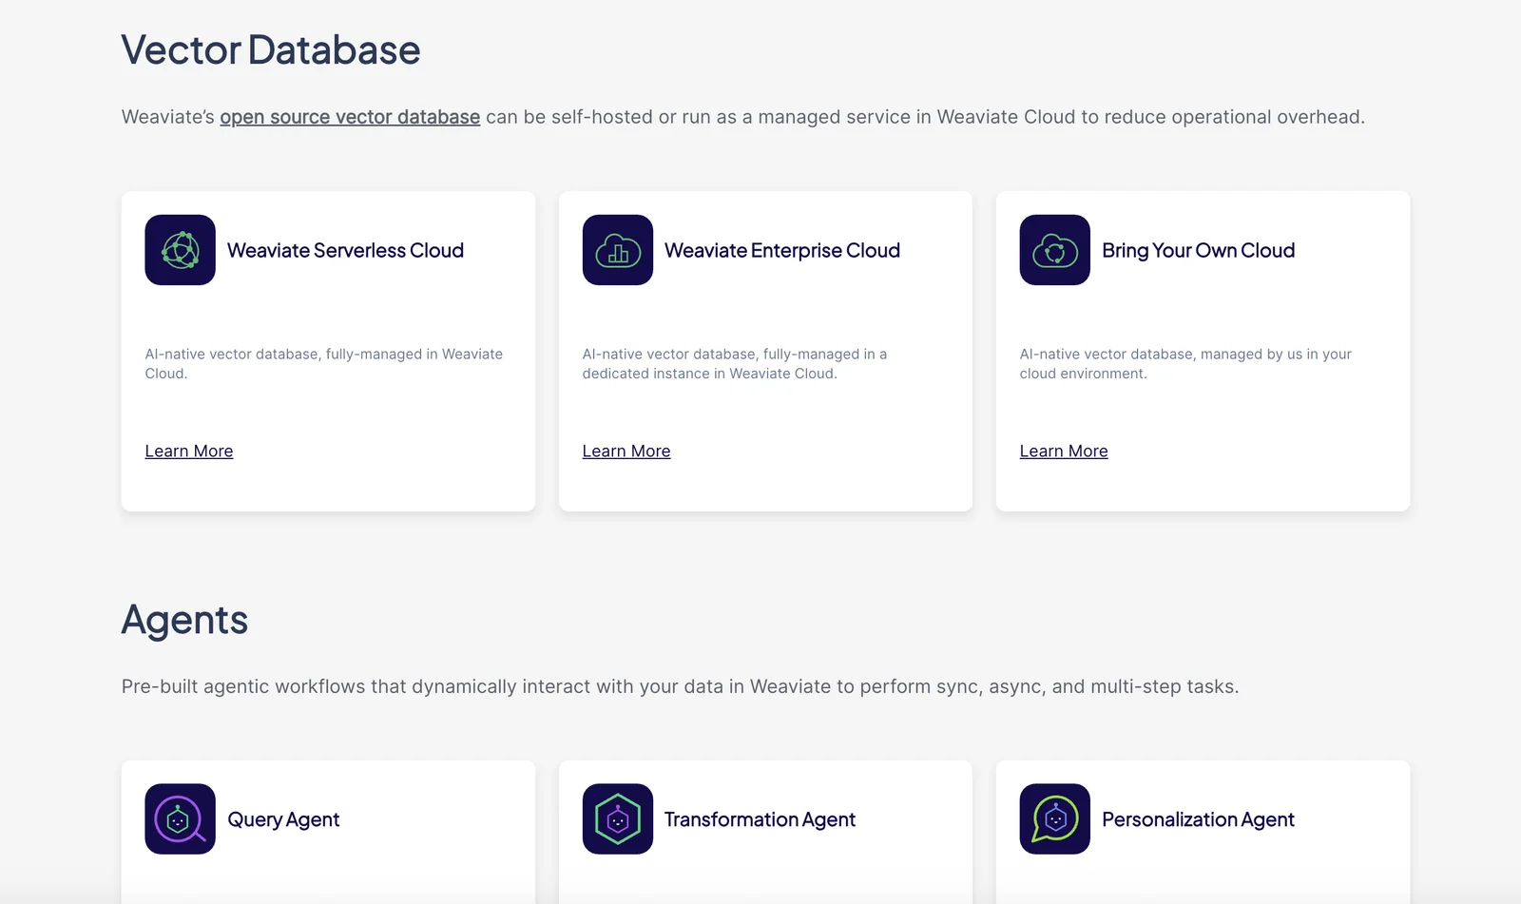Choose the Transformation Agent card title
Viewport: 1521px width, 904px height.
coord(760,819)
